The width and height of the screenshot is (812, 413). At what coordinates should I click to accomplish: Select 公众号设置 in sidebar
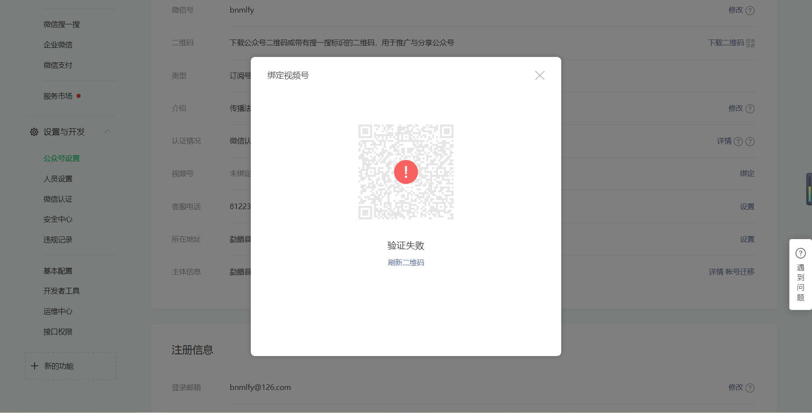tap(61, 158)
